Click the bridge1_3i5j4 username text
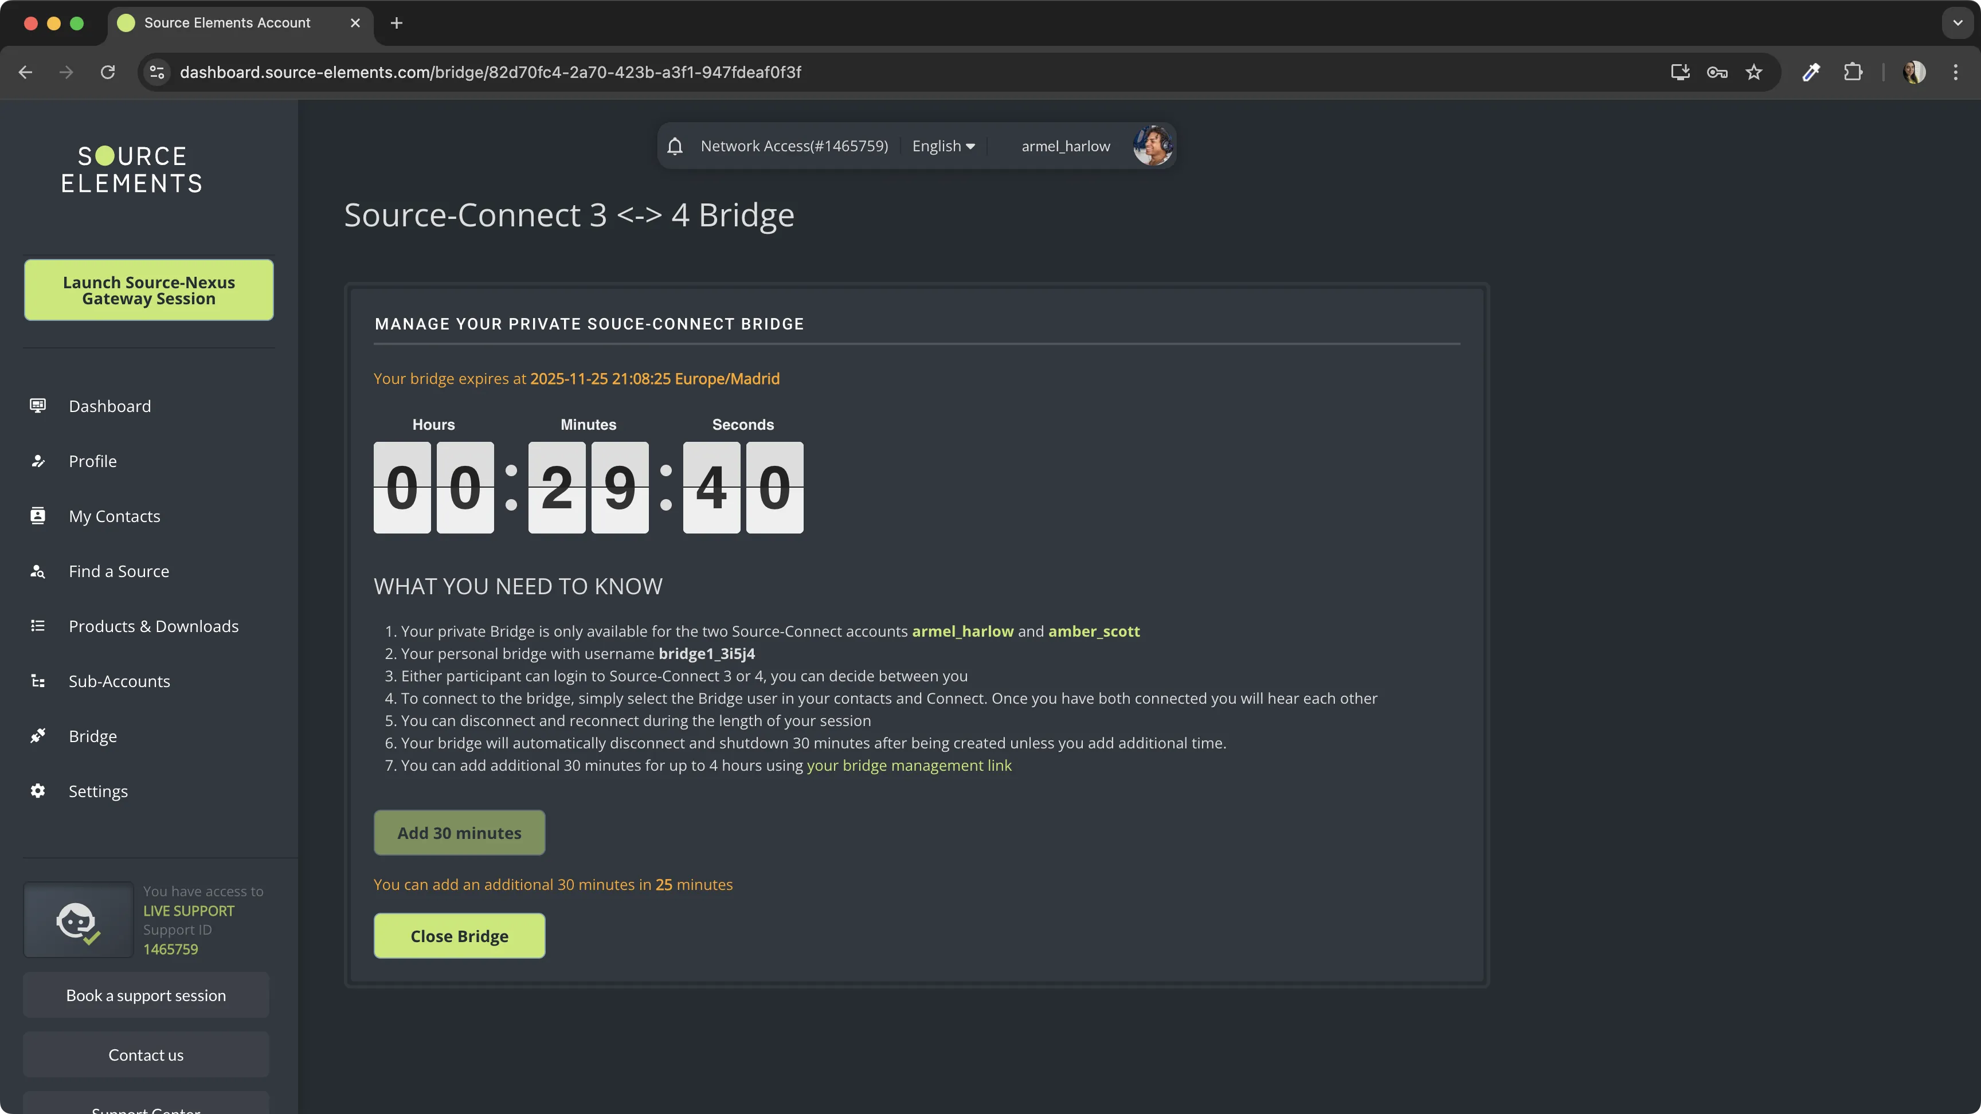 click(x=707, y=653)
